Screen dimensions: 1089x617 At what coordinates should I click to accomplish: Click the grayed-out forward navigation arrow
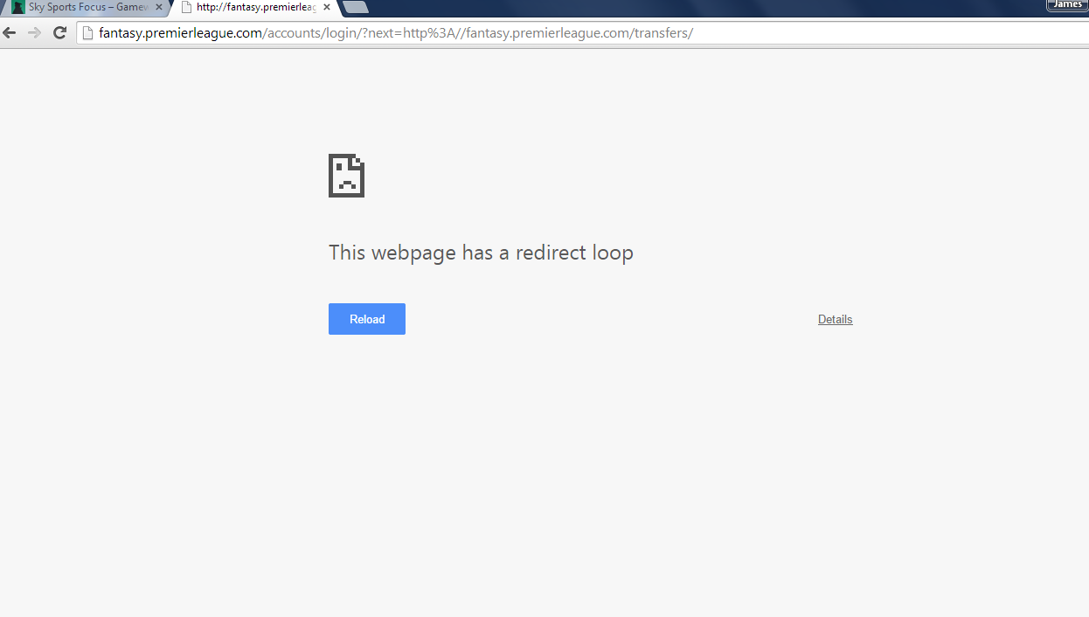[35, 33]
